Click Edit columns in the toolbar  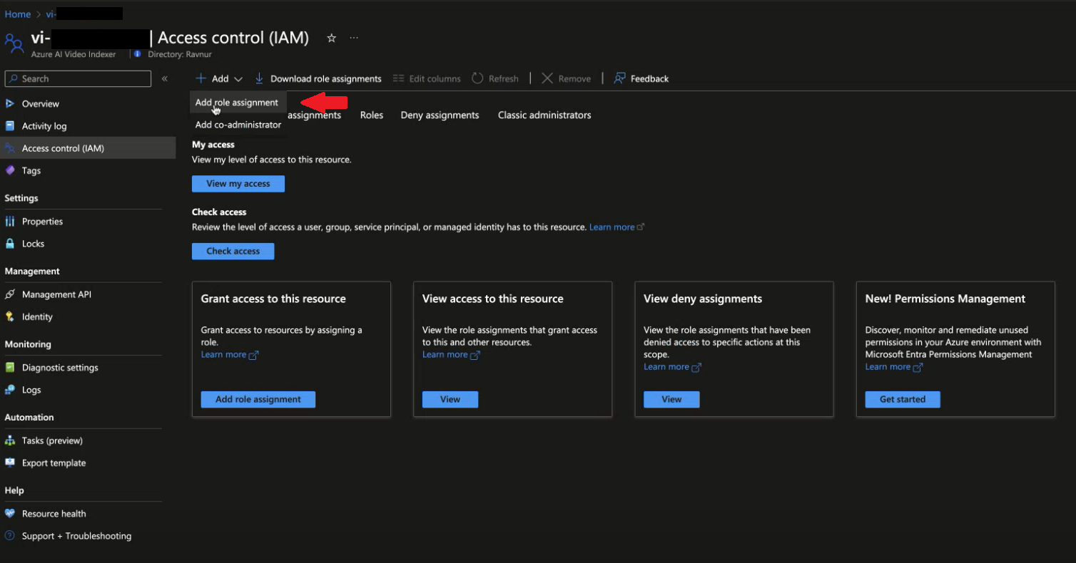coord(427,79)
